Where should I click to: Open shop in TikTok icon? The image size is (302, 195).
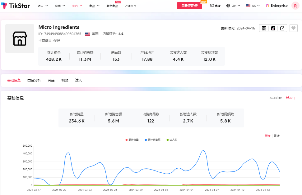click(x=273, y=28)
